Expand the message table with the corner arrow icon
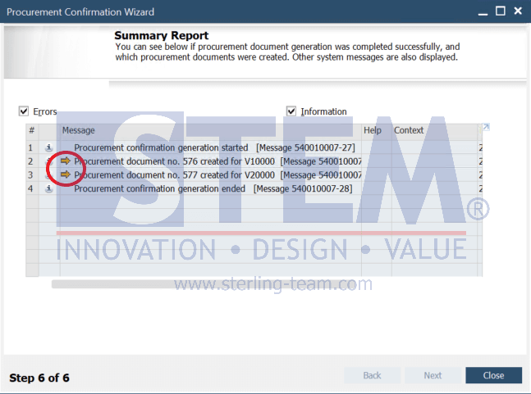The image size is (531, 394). 486,127
